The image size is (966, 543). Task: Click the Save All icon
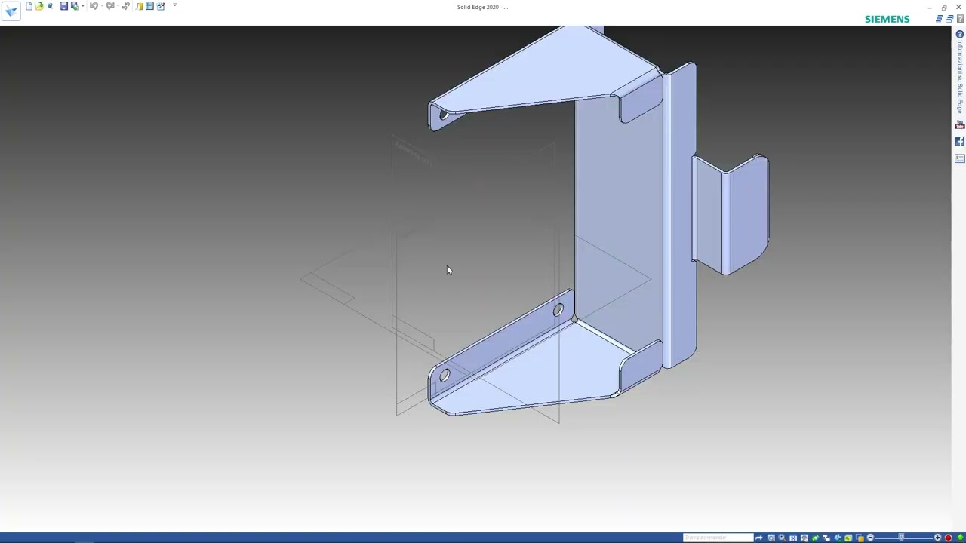pos(75,6)
